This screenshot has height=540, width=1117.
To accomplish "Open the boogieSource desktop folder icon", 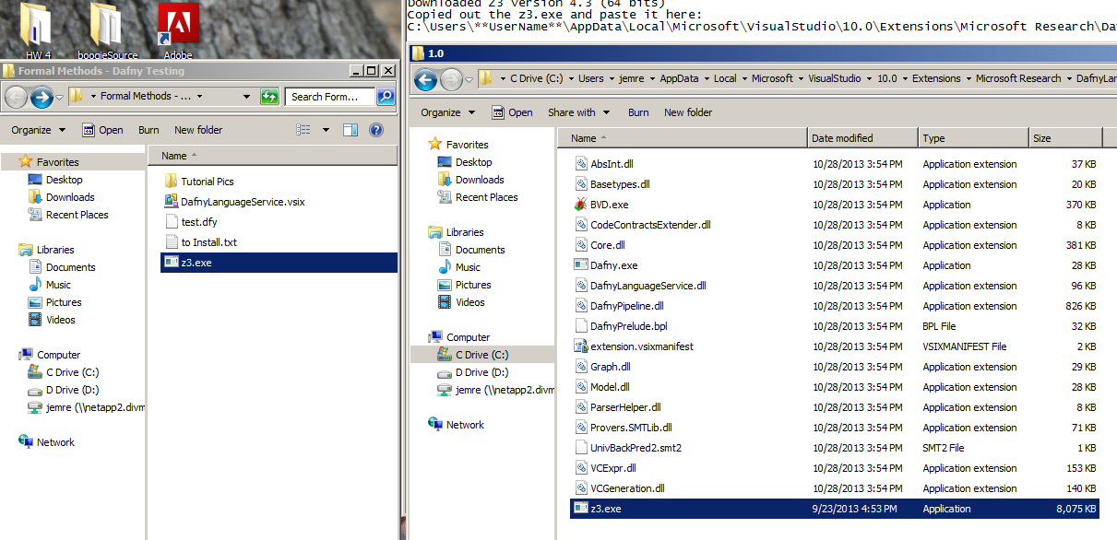I will pos(107,29).
